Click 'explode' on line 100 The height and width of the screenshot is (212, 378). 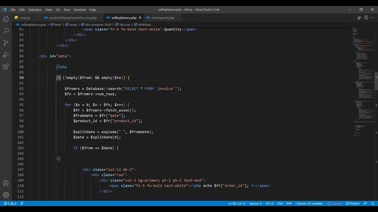109,132
